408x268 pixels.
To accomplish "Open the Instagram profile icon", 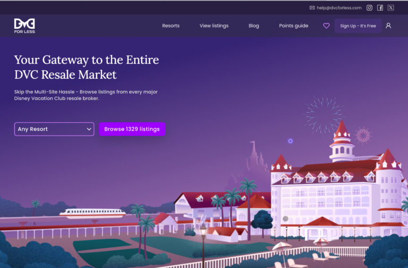I will (369, 8).
